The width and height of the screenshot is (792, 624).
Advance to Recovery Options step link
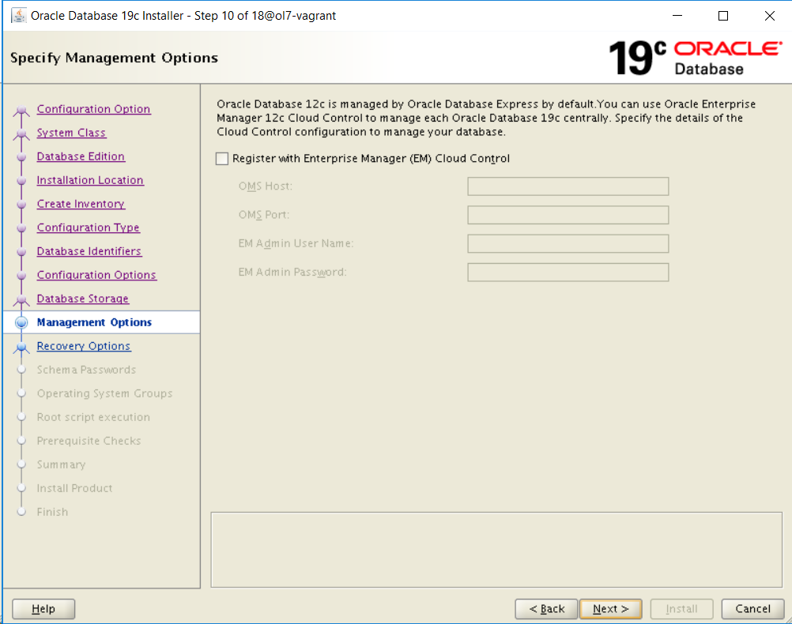point(84,346)
